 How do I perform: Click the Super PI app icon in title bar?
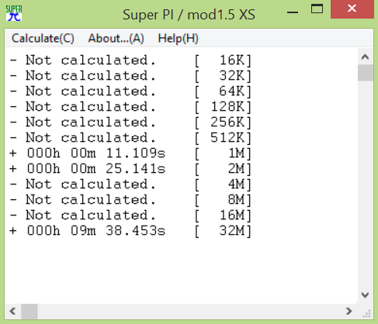pyautogui.click(x=14, y=13)
